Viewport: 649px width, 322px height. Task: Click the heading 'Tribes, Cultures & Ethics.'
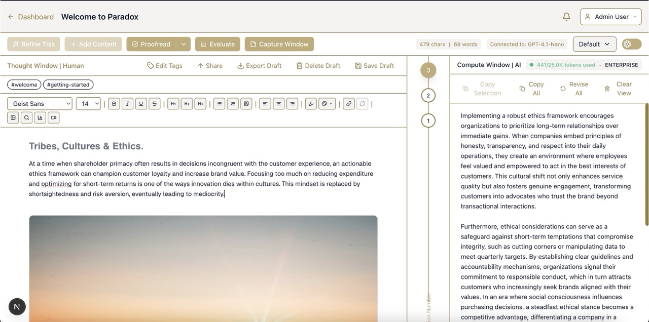point(86,146)
